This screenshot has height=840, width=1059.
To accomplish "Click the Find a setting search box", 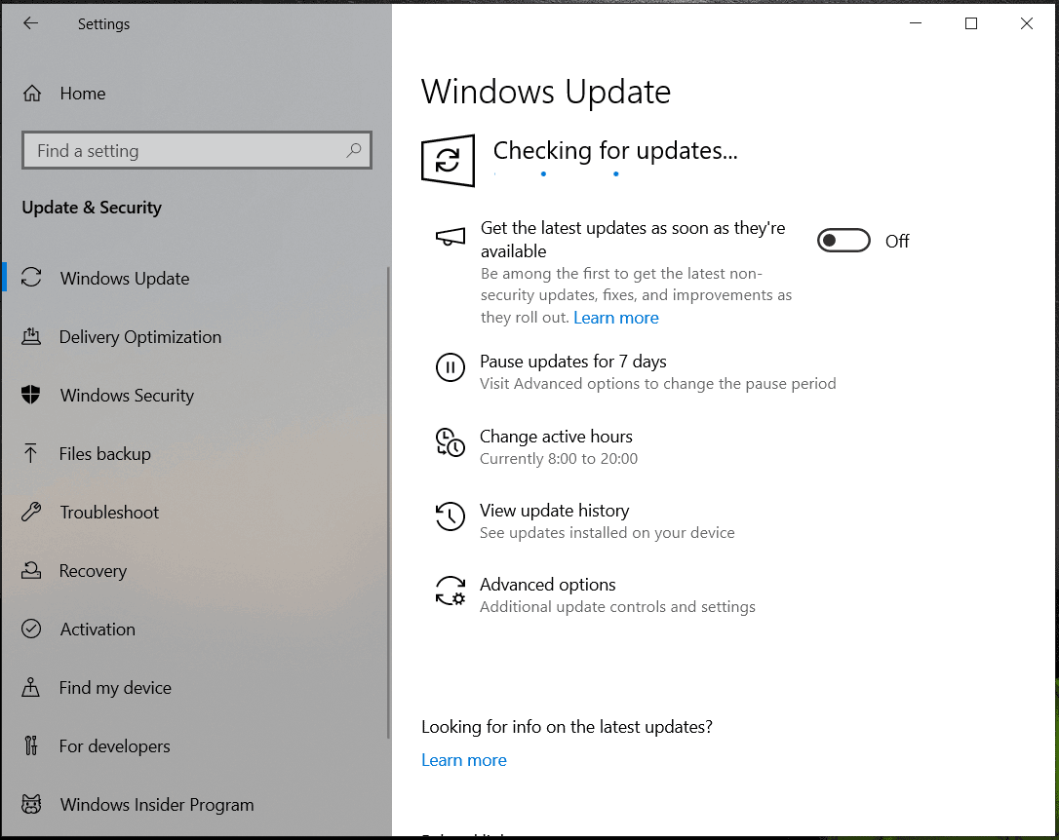I will tap(196, 150).
